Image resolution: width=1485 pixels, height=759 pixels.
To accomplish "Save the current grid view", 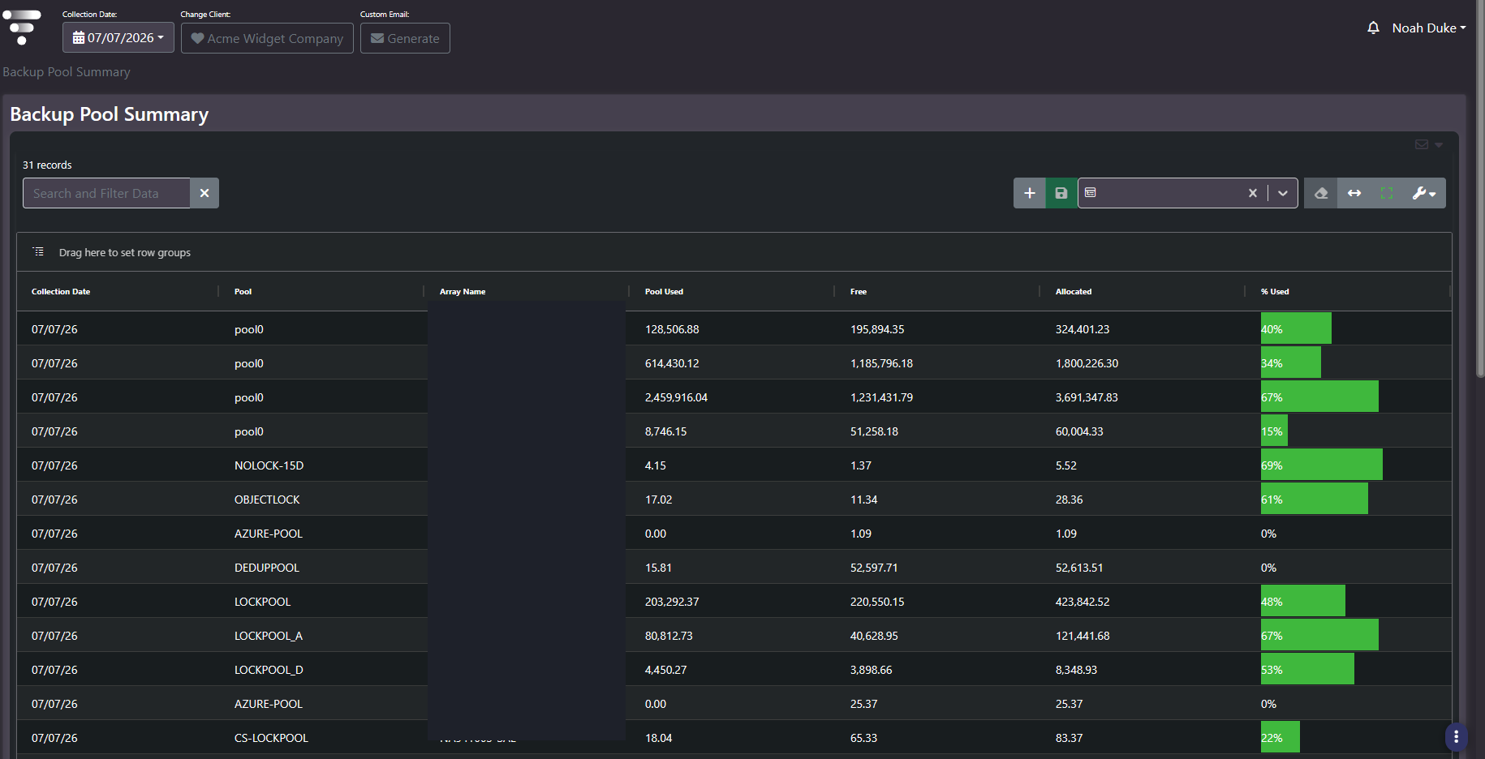I will tap(1061, 193).
